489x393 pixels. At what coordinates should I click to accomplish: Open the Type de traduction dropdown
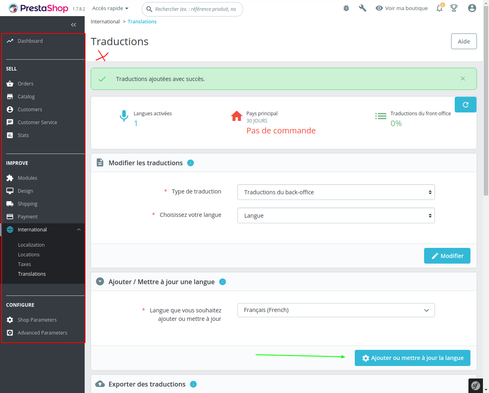(x=336, y=192)
